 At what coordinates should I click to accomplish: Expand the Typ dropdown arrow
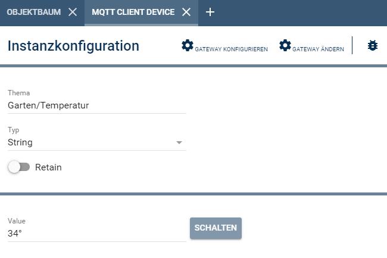[179, 143]
